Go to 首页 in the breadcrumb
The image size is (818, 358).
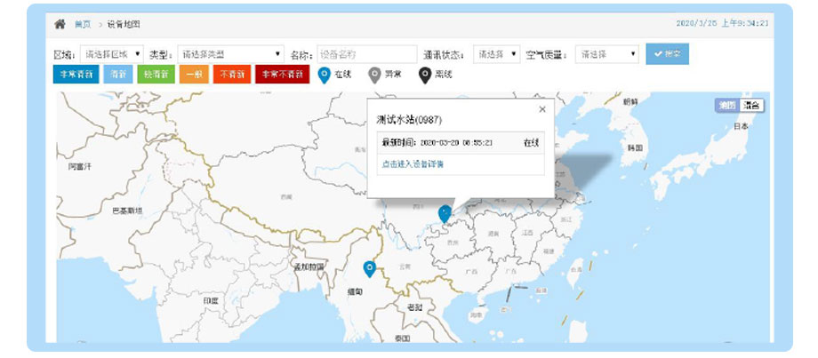[82, 24]
